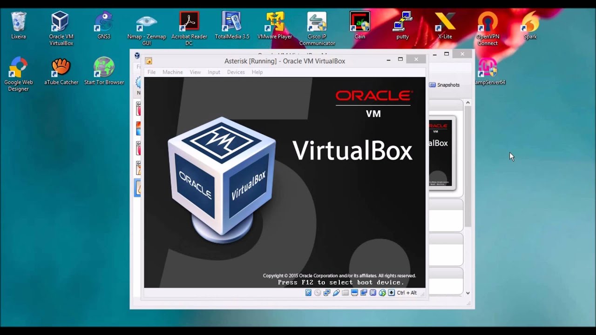
Task: Select the Spark desktop shortcut
Action: [530, 26]
